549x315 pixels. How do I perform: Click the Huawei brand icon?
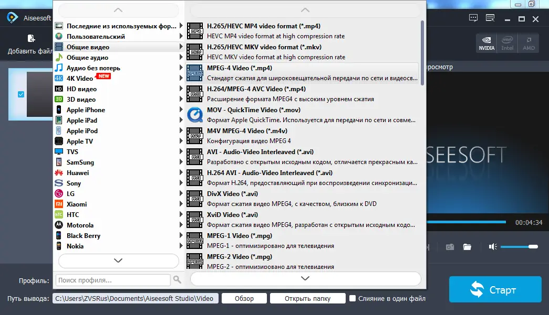point(59,172)
